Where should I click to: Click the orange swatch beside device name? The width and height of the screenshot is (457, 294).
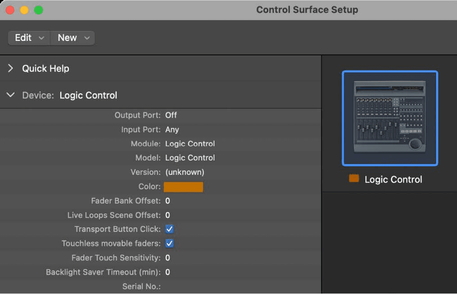point(354,178)
